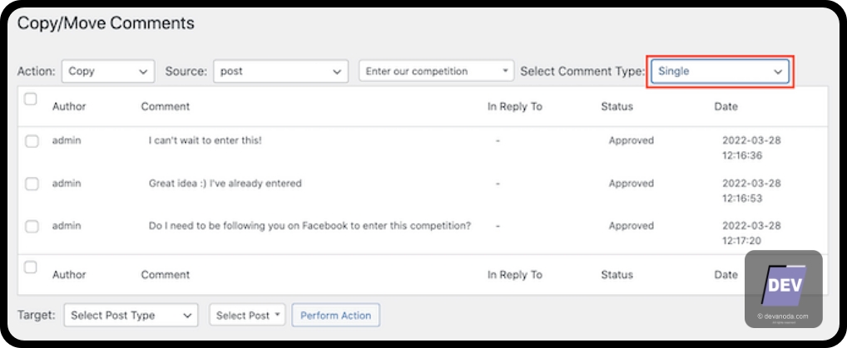
Task: Click the DEV devanoda.com logo badge
Action: pos(783,289)
